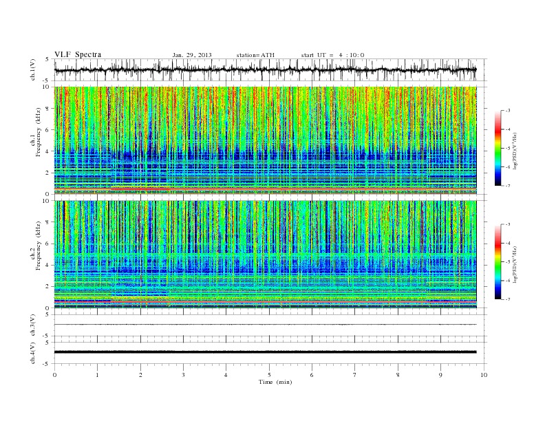Click the "8" kHz tick of ch.1 spectrogram
The height and width of the screenshot is (421, 545).
[48, 109]
